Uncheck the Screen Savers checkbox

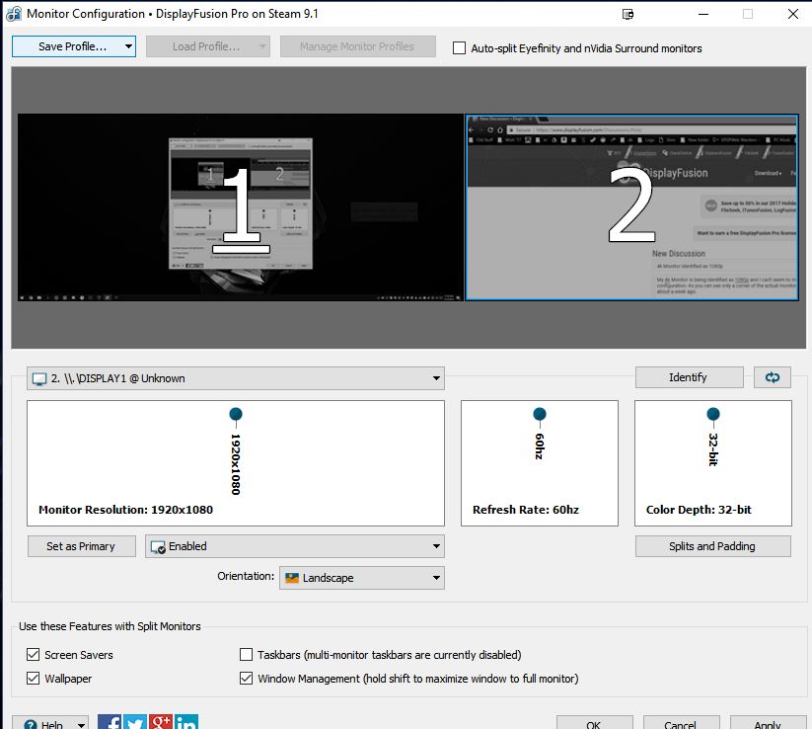click(32, 655)
